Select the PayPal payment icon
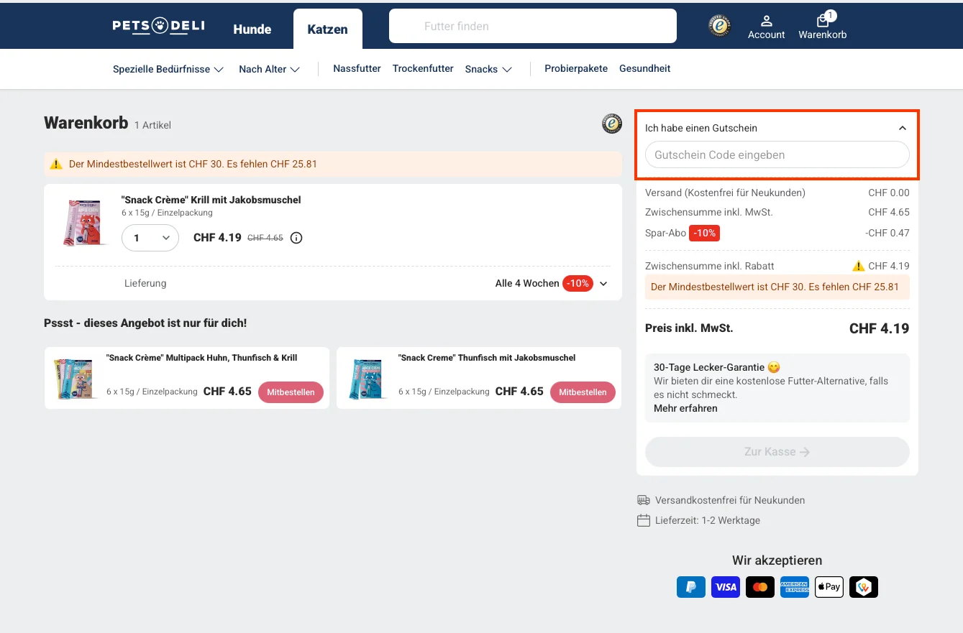This screenshot has width=963, height=633. pyautogui.click(x=690, y=587)
